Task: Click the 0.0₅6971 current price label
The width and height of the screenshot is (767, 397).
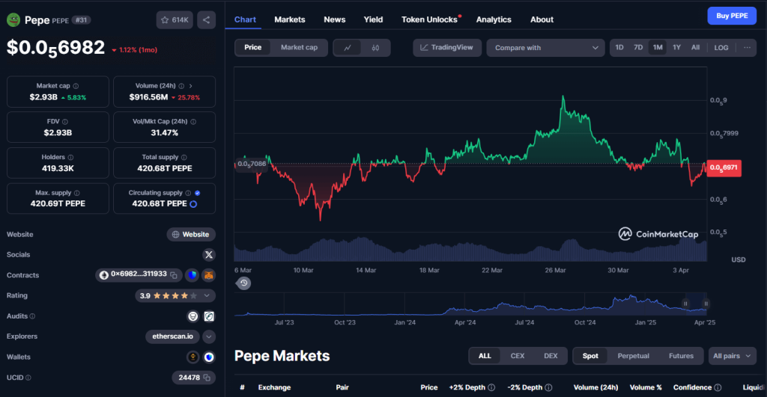Action: tap(724, 168)
